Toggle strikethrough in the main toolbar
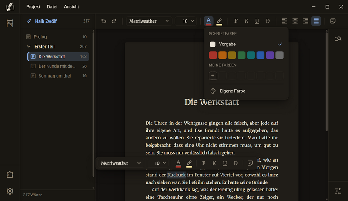The image size is (348, 201). [268, 21]
